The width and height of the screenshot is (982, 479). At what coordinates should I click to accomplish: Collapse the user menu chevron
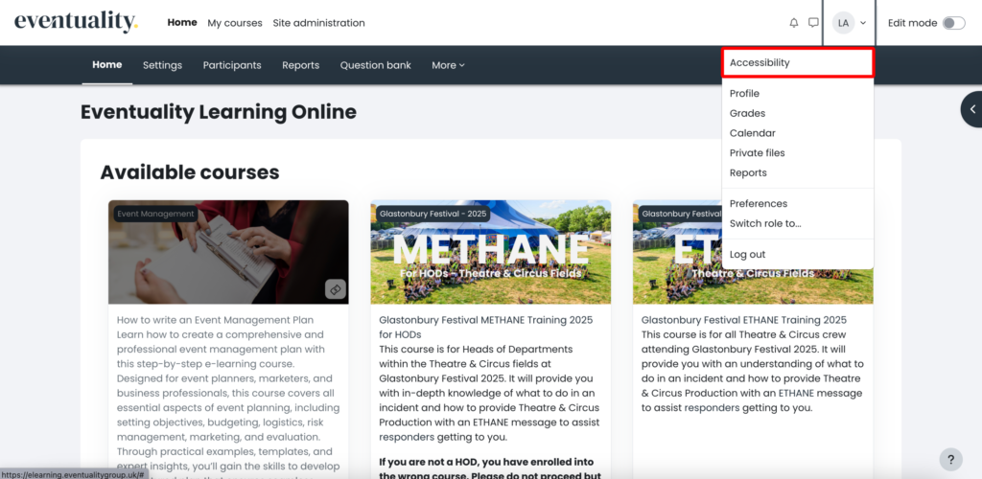coord(863,23)
